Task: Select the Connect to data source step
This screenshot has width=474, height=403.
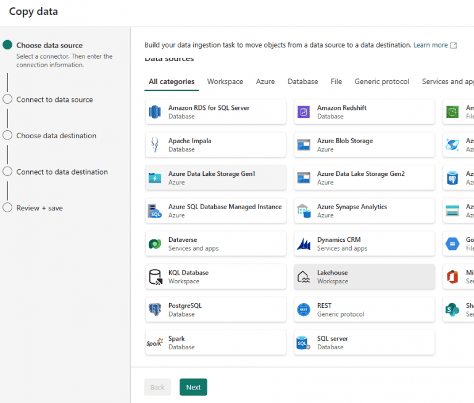Action: (54, 99)
